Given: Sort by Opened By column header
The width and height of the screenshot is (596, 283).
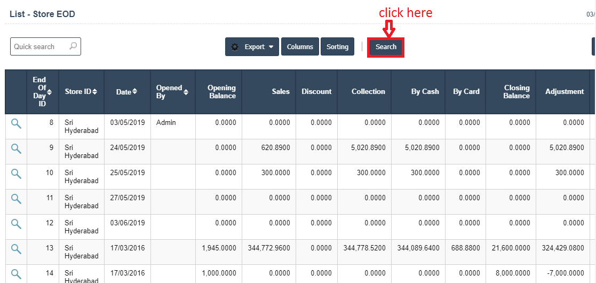Looking at the screenshot, I should [x=172, y=92].
